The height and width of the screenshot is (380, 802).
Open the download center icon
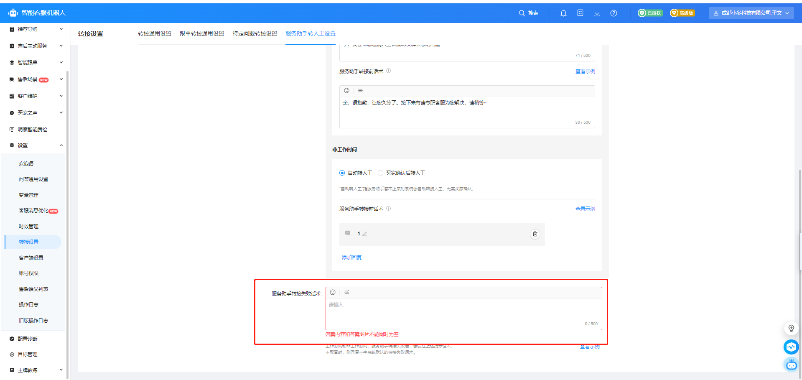point(597,13)
